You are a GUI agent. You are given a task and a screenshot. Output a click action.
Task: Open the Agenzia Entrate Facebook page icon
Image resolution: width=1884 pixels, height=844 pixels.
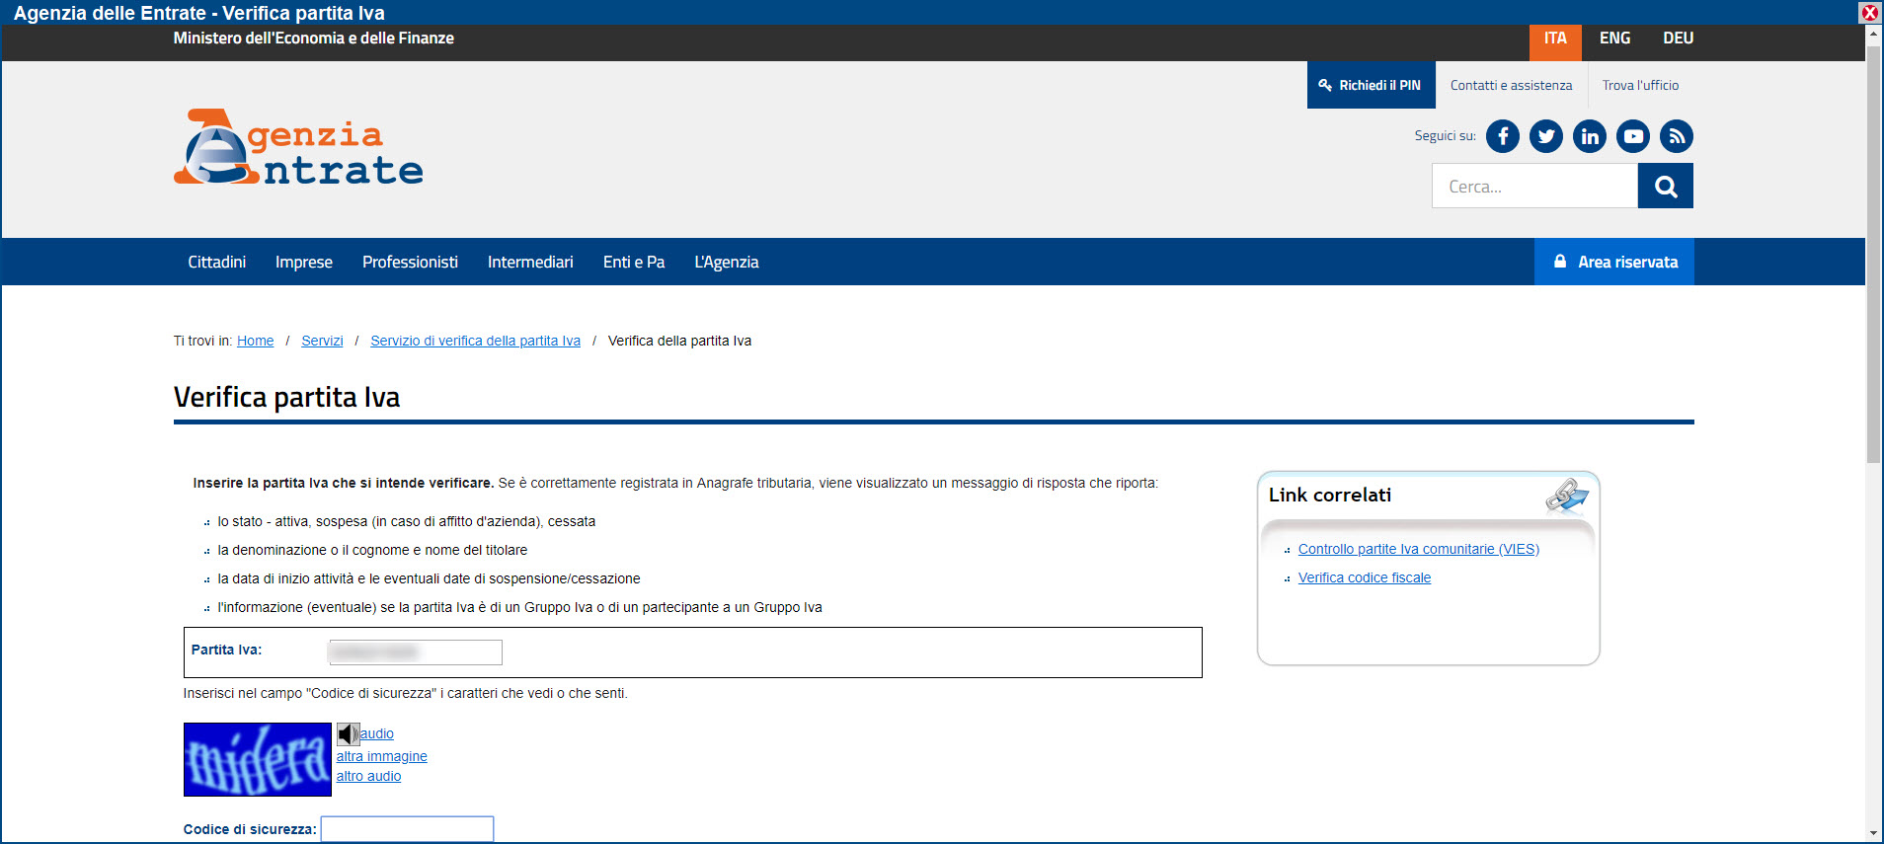tap(1502, 136)
